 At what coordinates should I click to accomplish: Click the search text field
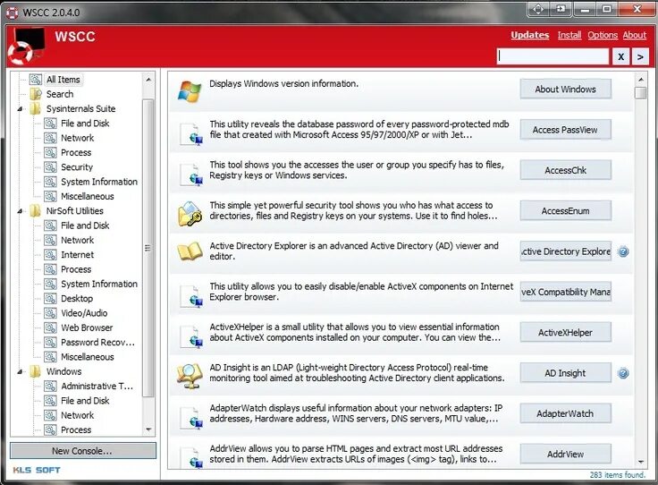[553, 56]
